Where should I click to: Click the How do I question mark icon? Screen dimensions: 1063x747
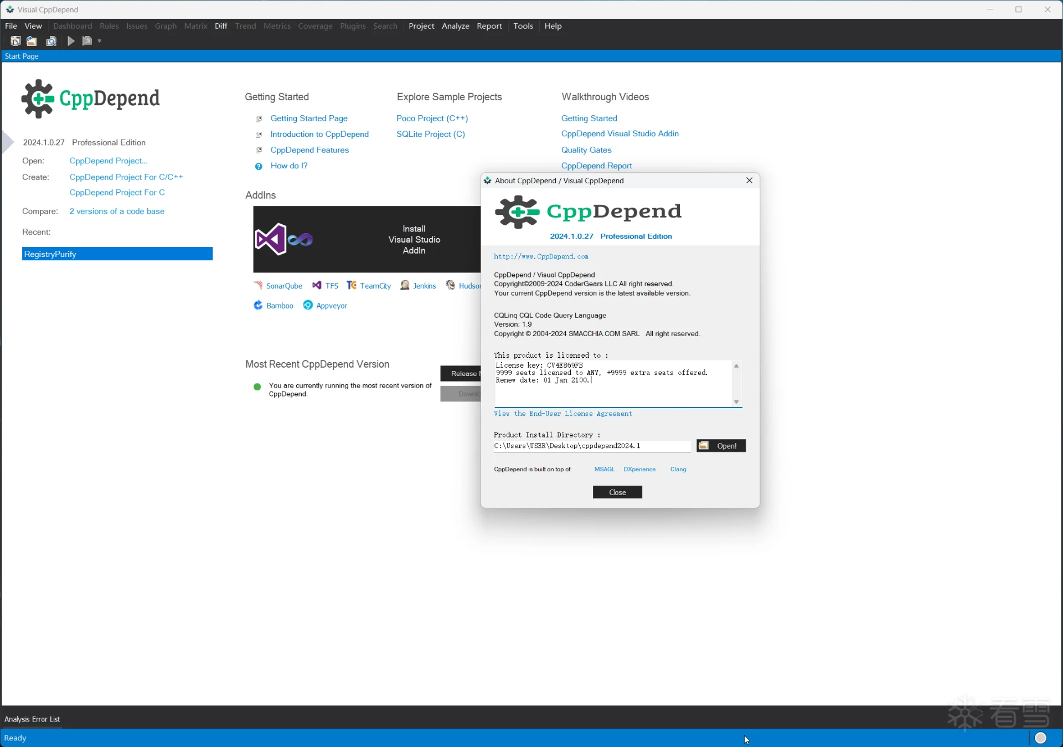click(259, 166)
